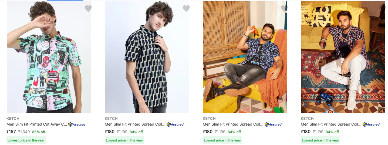Click the ₹157 price
388x145 pixels.
tap(11, 132)
